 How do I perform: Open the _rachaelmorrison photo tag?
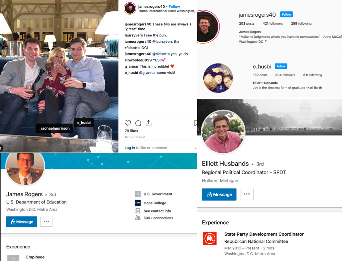(x=54, y=128)
